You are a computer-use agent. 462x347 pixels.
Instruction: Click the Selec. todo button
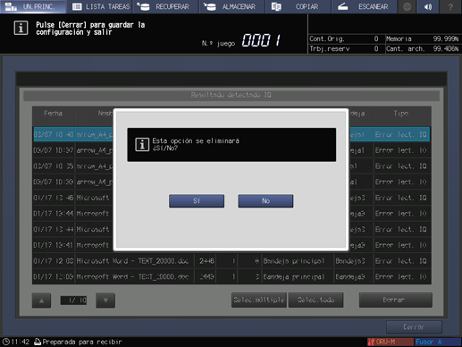315,300
